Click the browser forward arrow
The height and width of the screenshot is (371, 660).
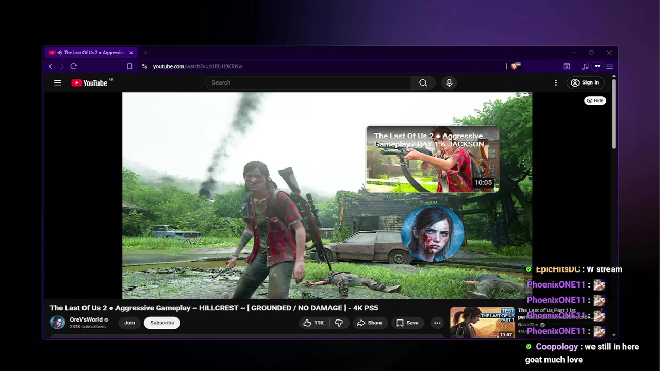[62, 66]
